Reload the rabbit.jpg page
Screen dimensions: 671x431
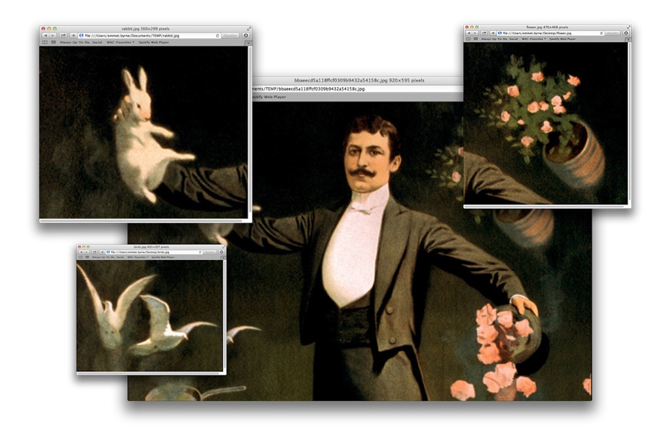[x=218, y=35]
